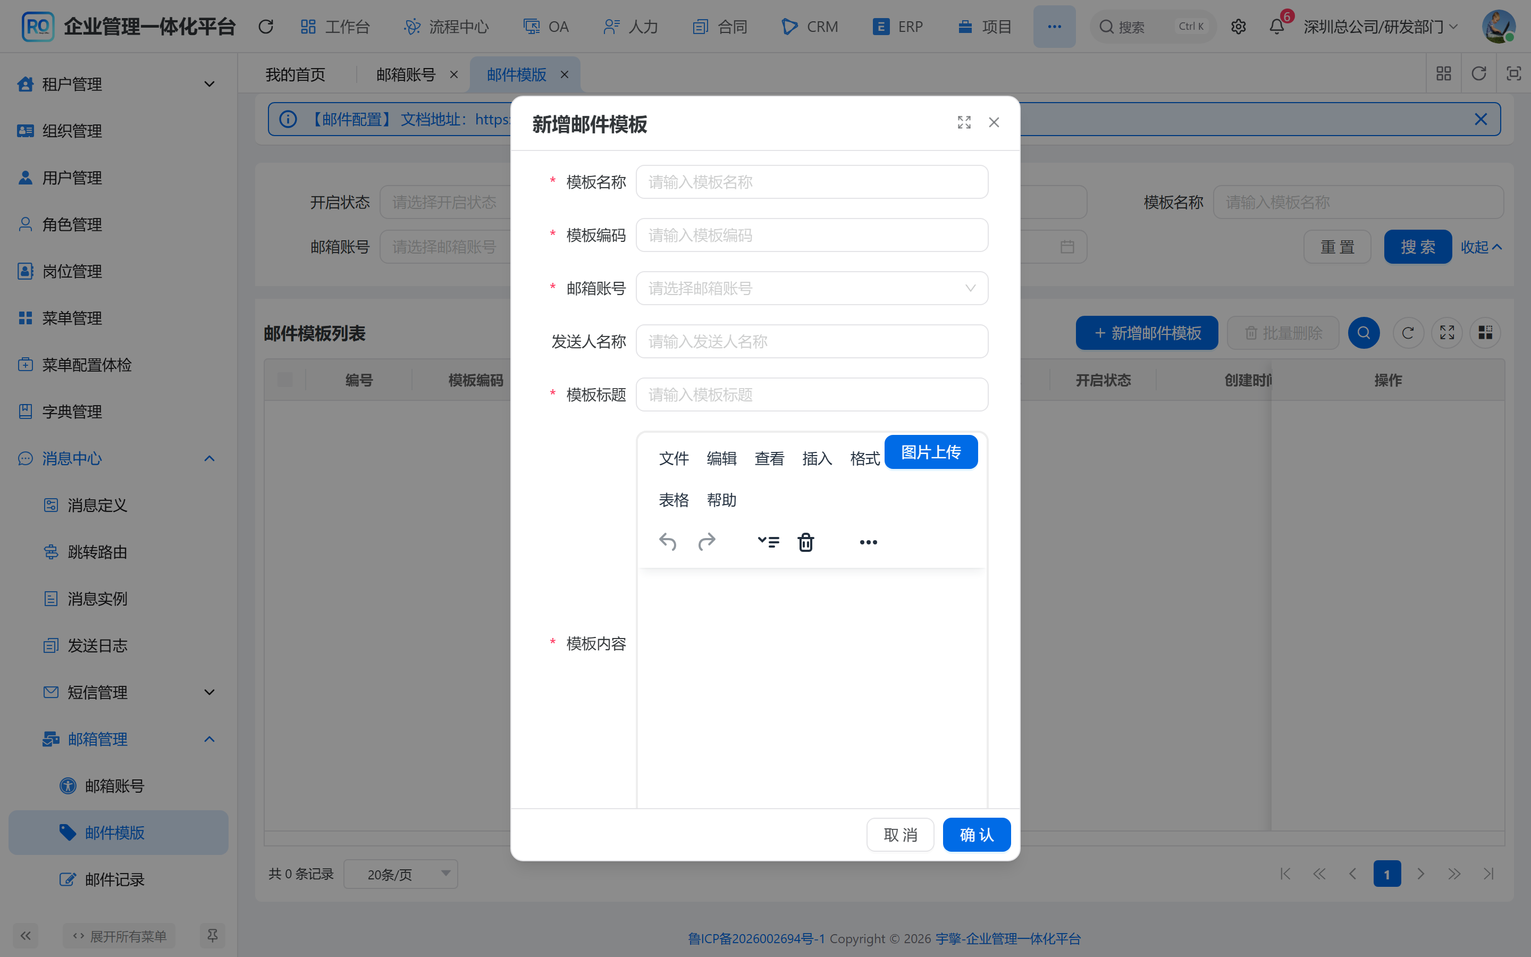Click the user avatar

[1498, 27]
